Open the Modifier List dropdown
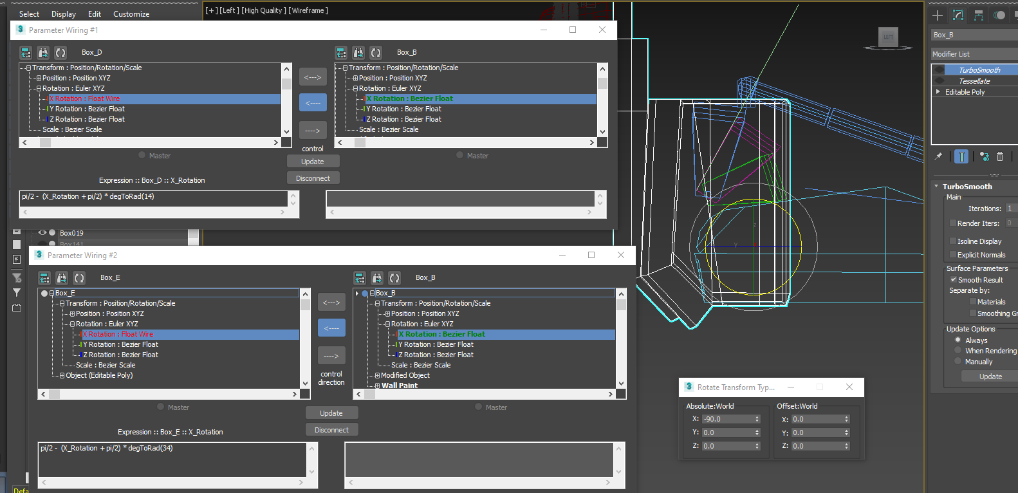The width and height of the screenshot is (1018, 493). click(974, 54)
